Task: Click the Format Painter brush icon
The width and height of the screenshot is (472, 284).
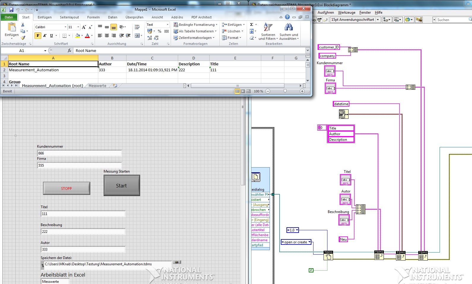Action: 23,37
